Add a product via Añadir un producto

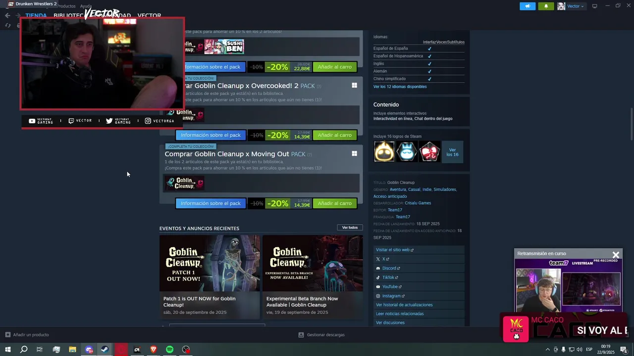(27, 335)
